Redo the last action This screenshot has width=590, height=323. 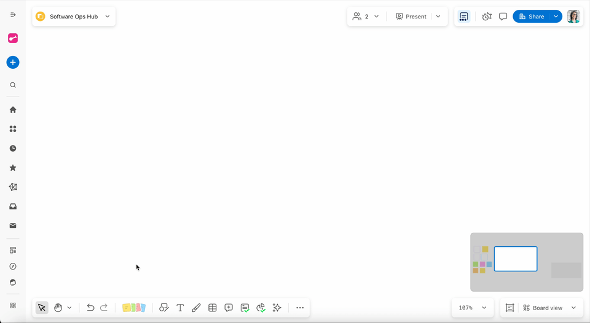click(104, 308)
